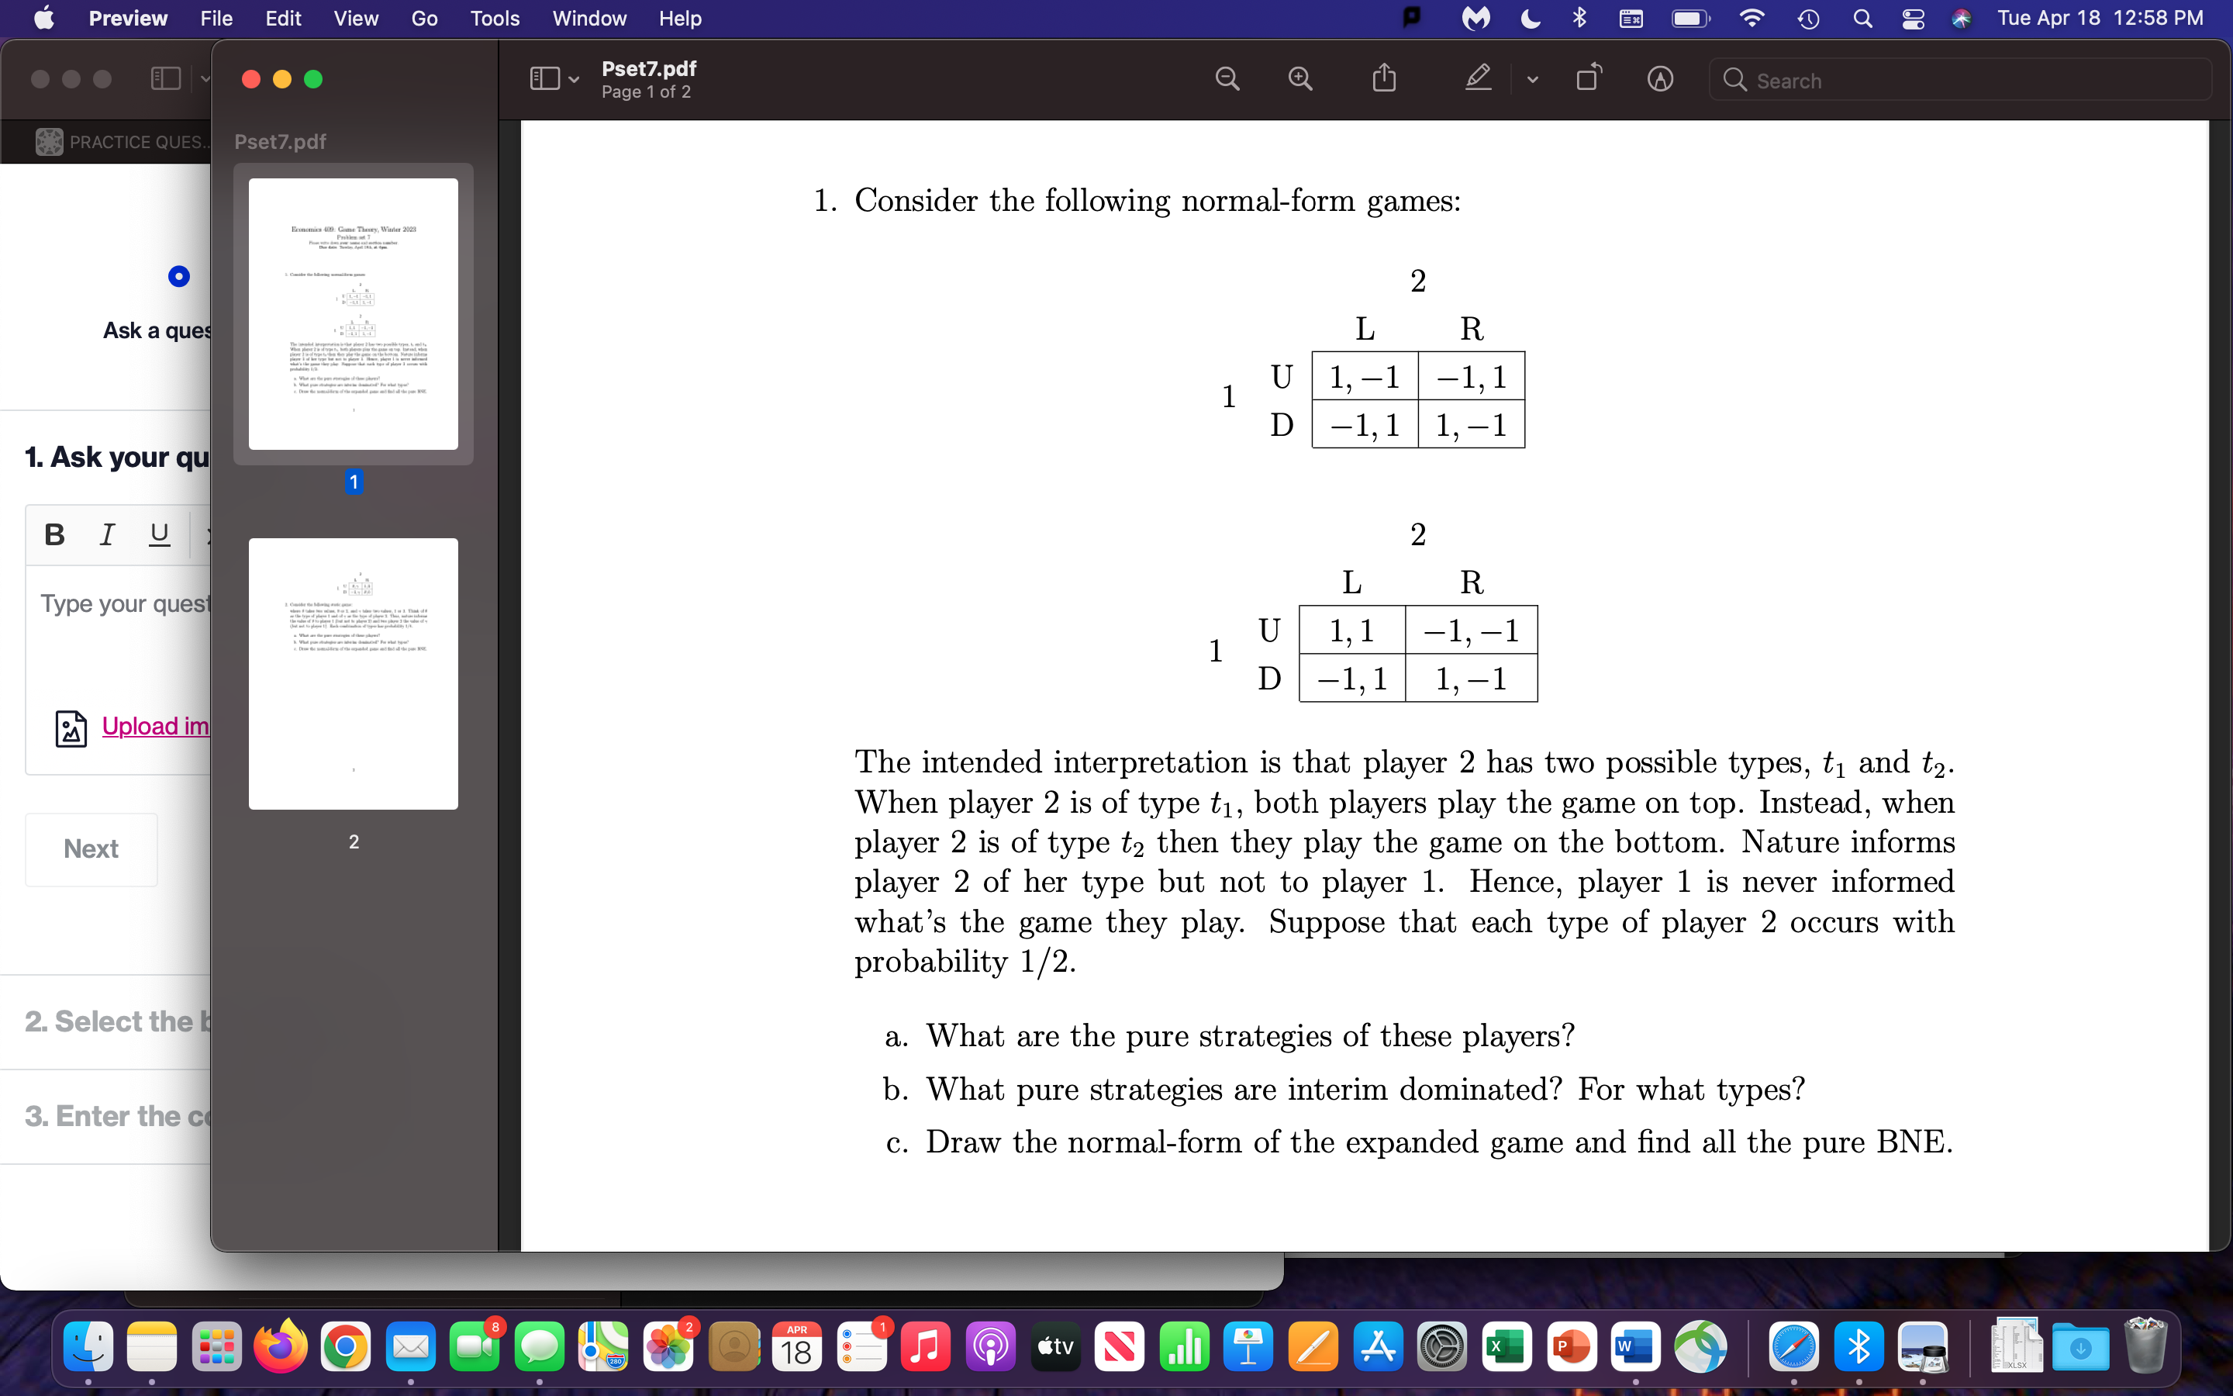This screenshot has width=2233, height=1396.
Task: Select the Markup pen highlight tool
Action: 1479,79
